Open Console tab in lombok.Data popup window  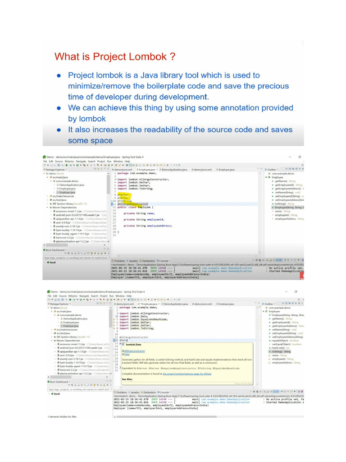(x=164, y=393)
